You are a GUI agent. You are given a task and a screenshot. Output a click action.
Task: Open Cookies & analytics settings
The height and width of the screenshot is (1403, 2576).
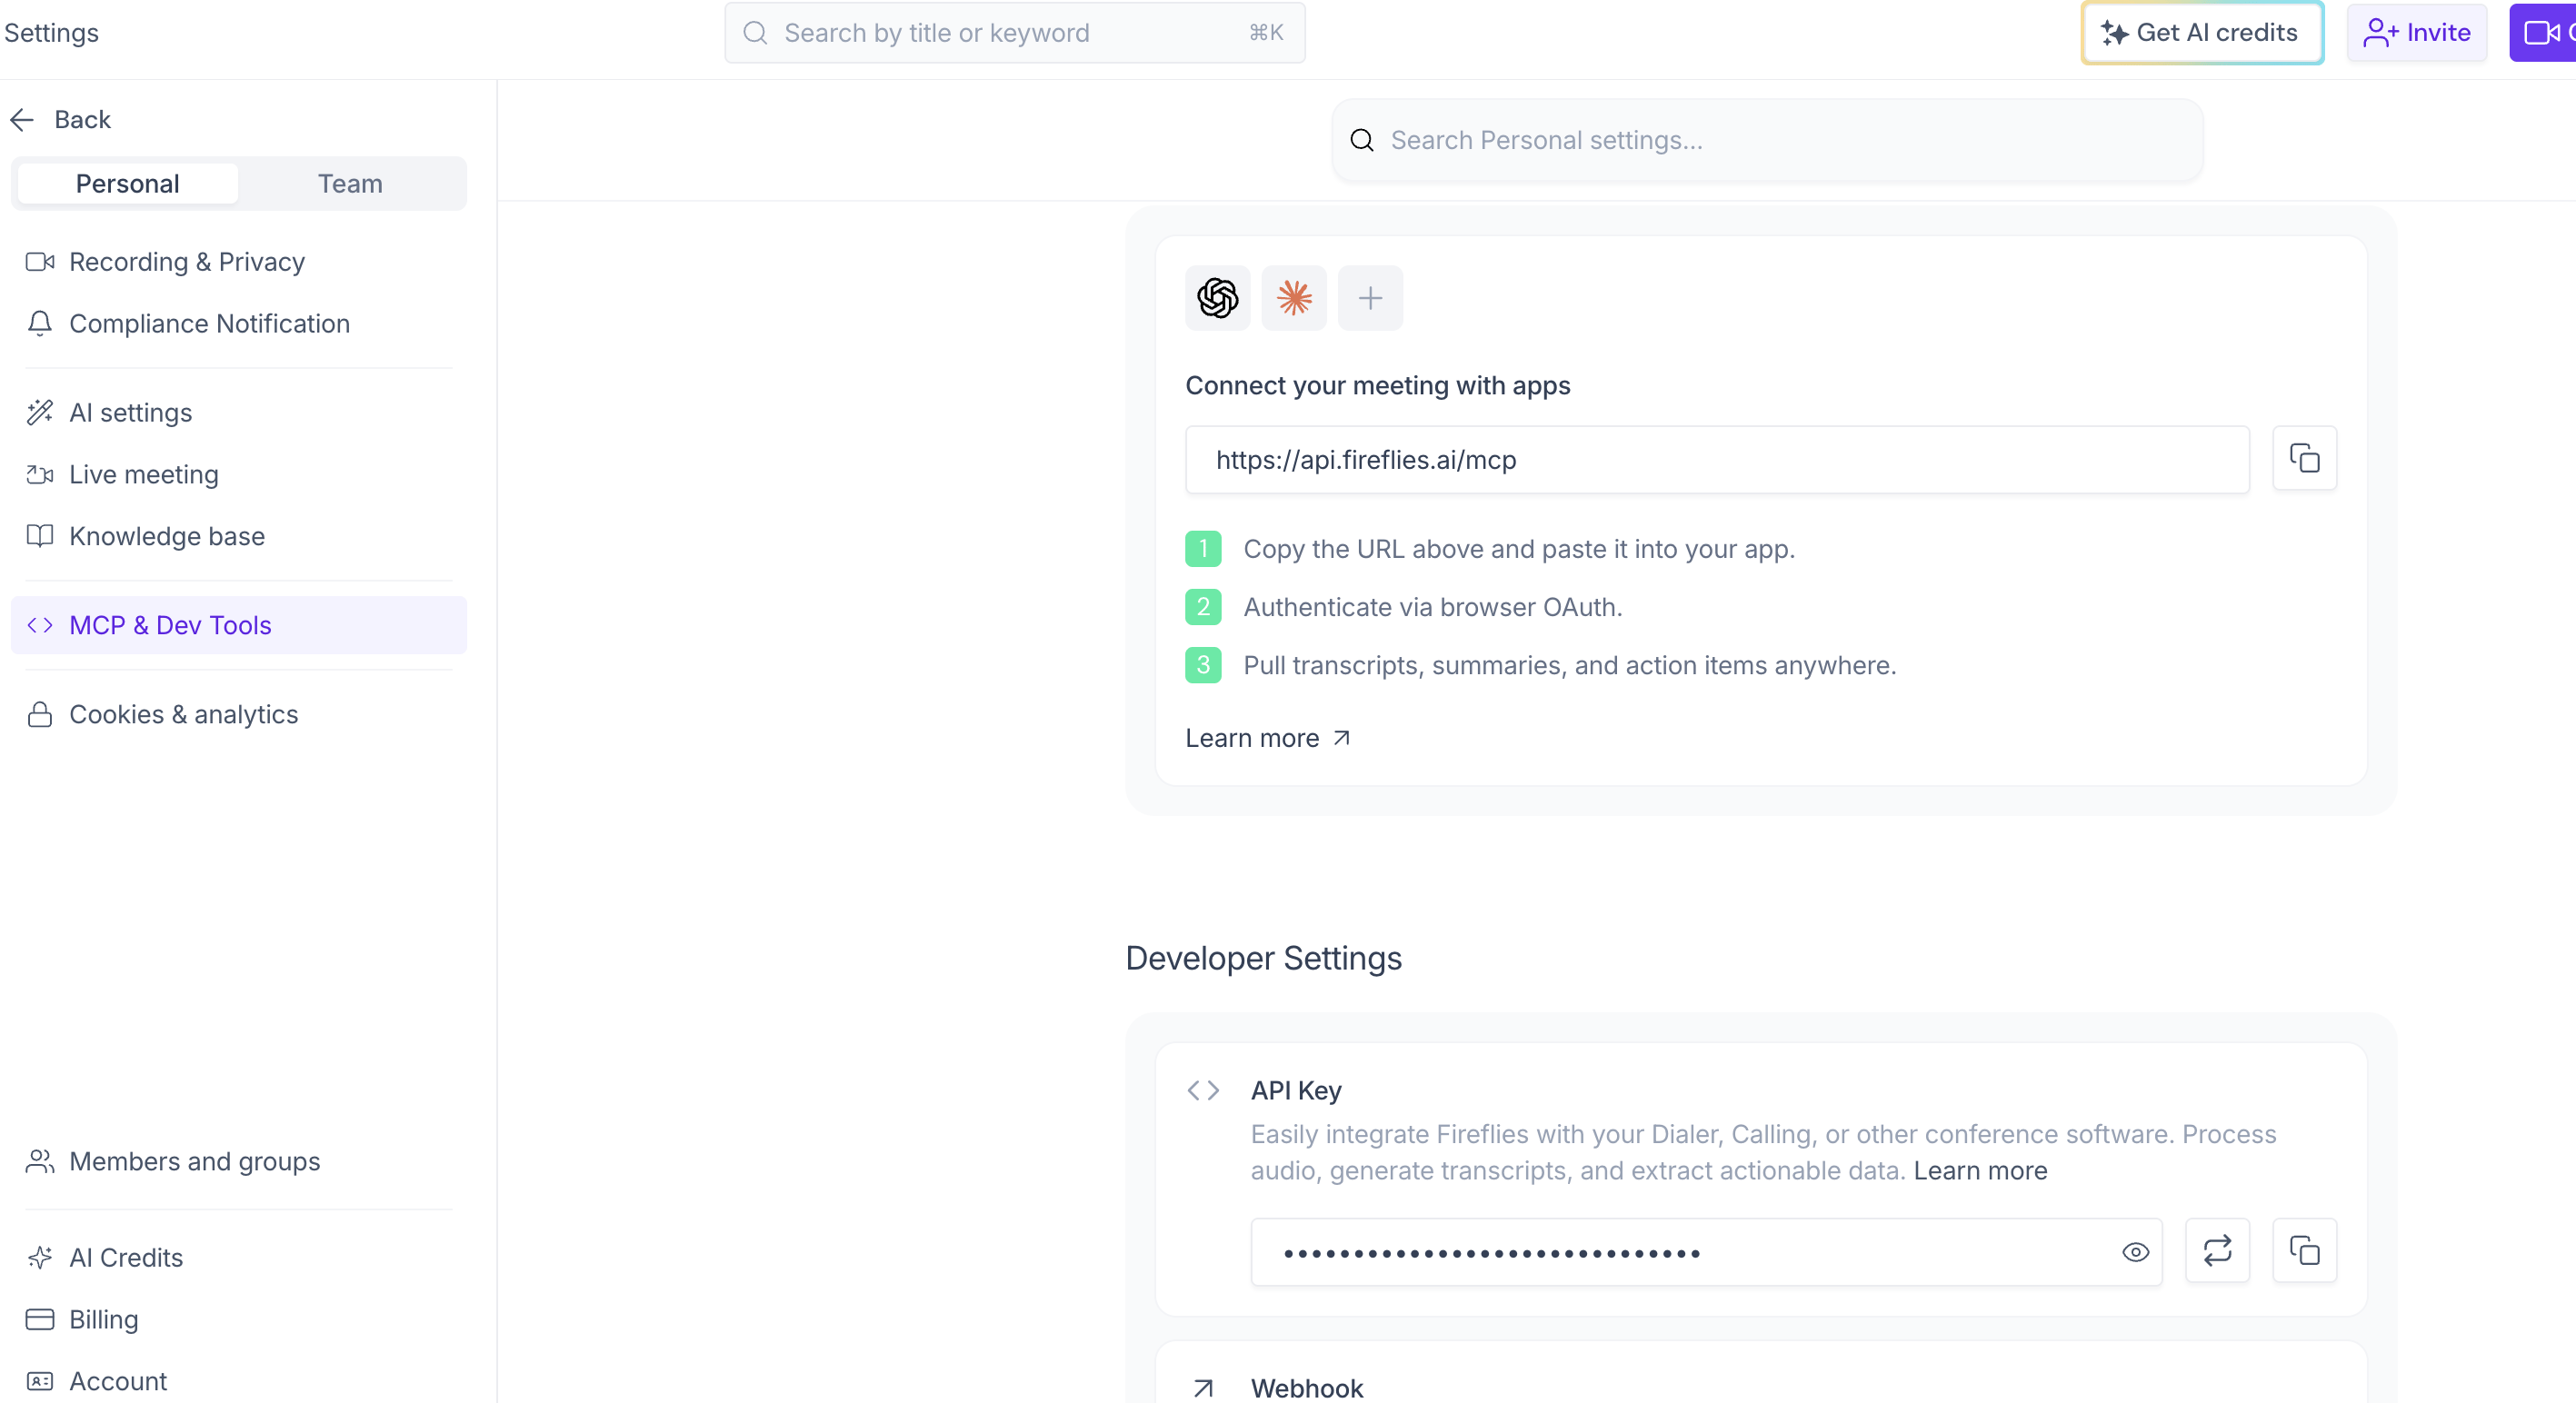pos(238,715)
